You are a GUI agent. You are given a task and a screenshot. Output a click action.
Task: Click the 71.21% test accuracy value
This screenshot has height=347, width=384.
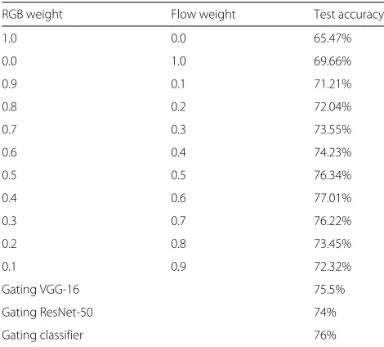click(x=333, y=84)
